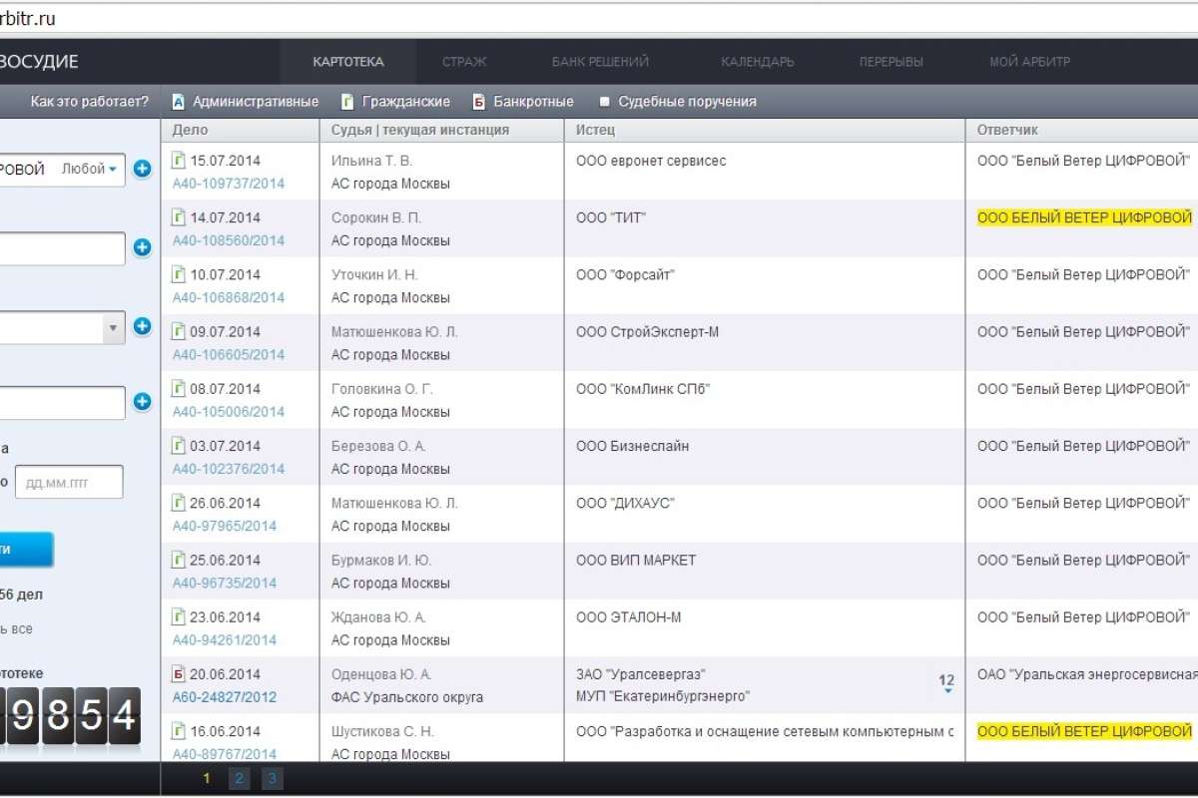Click the Ответчик column header
The width and height of the screenshot is (1198, 798).
point(1082,130)
